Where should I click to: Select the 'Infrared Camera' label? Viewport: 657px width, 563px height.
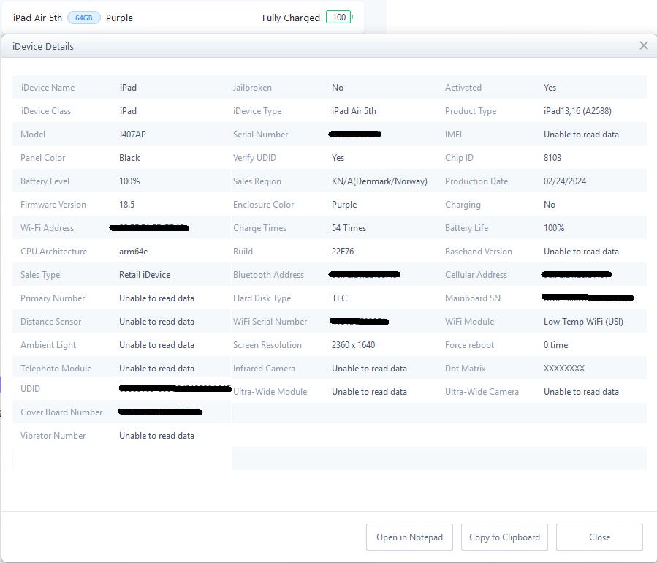(x=264, y=369)
